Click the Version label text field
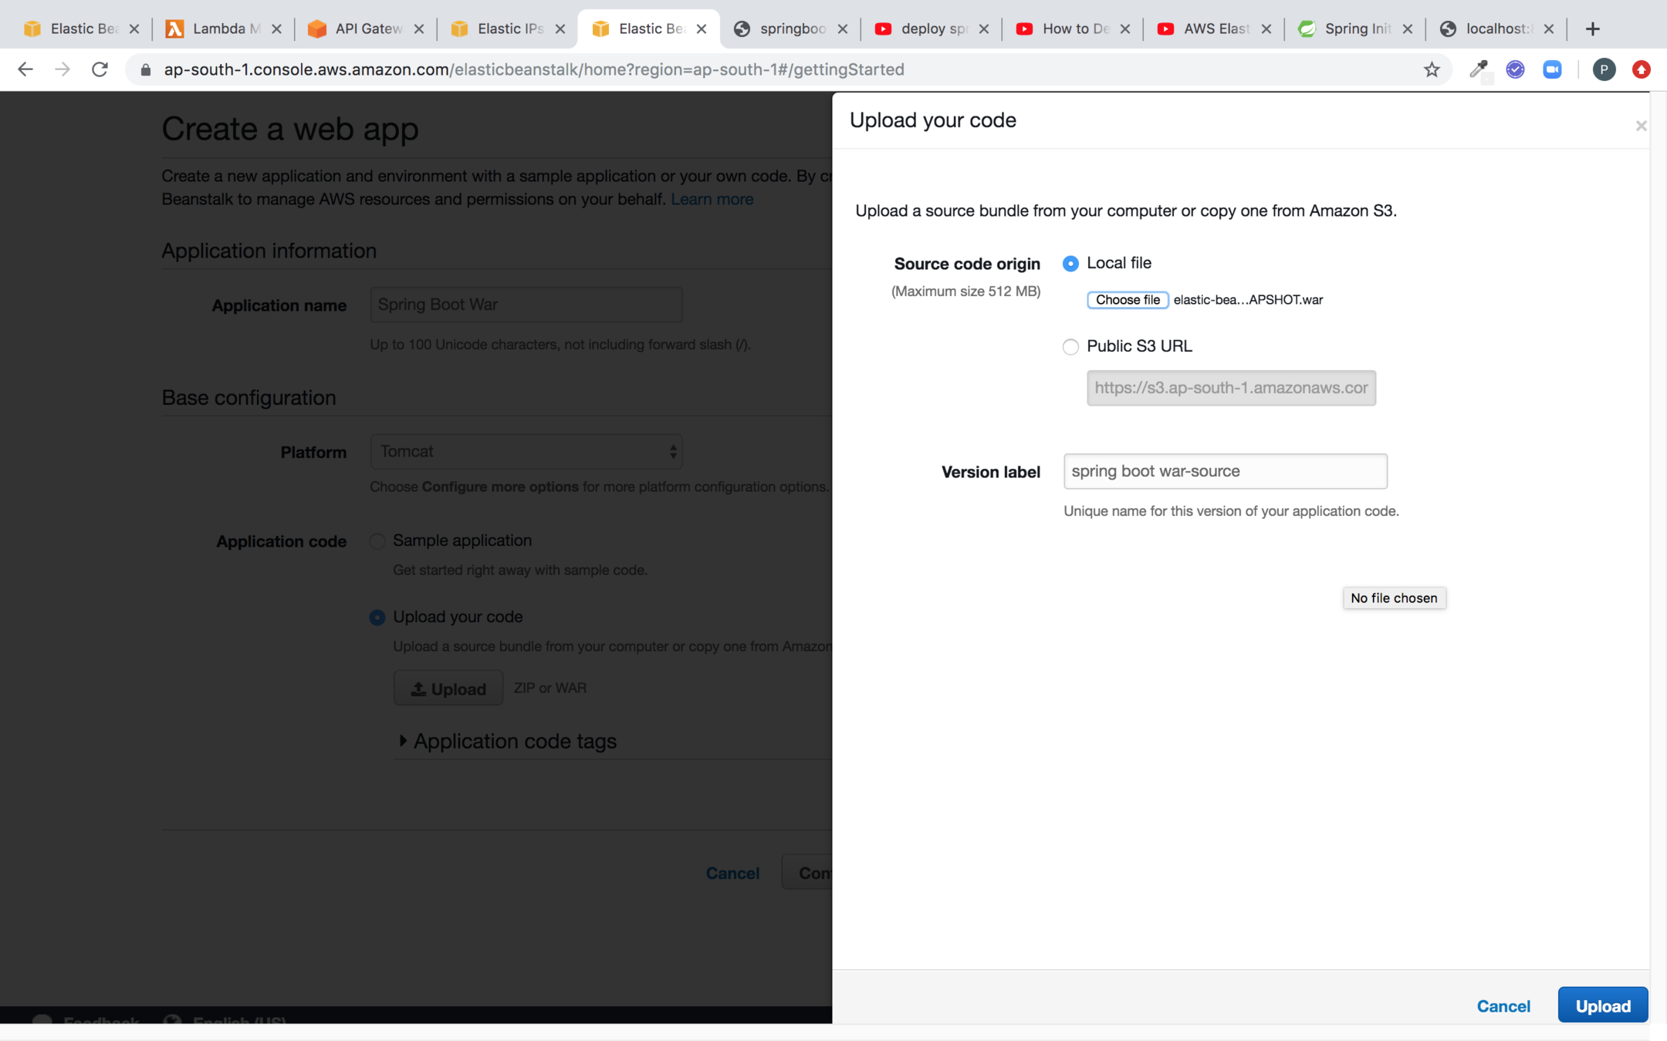 pos(1225,471)
